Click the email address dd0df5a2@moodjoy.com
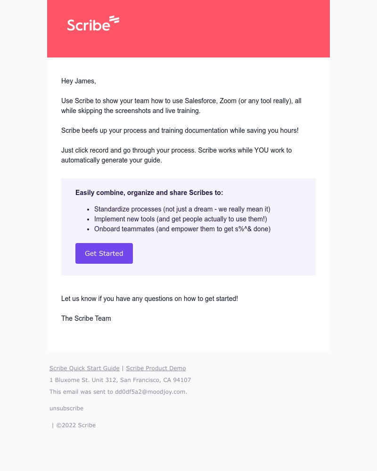The height and width of the screenshot is (471, 377). click(x=150, y=392)
